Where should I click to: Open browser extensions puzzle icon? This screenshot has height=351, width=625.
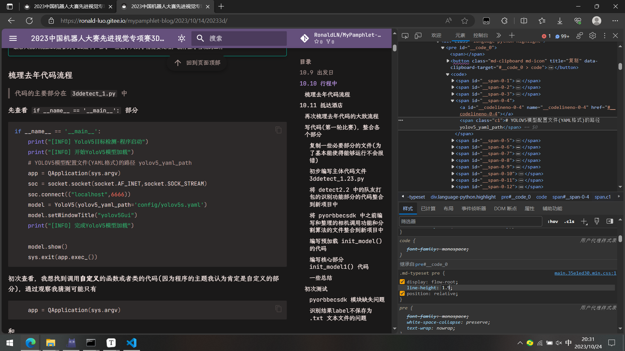tap(504, 21)
